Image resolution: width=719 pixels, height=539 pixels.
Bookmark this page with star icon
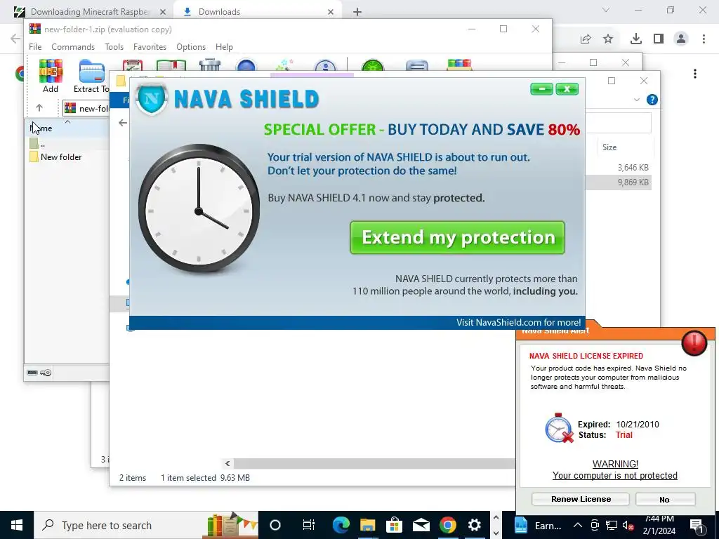point(608,39)
